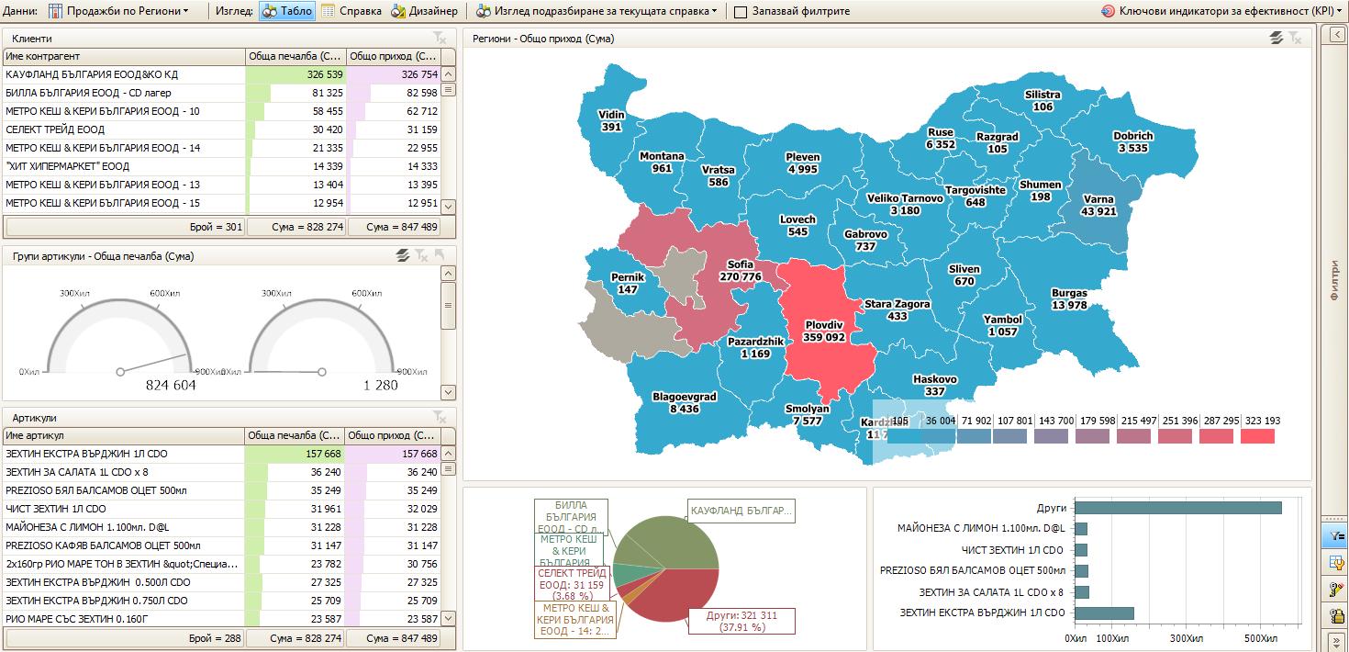The image size is (1349, 652).
Task: Open the Справка report view
Action: pyautogui.click(x=351, y=11)
